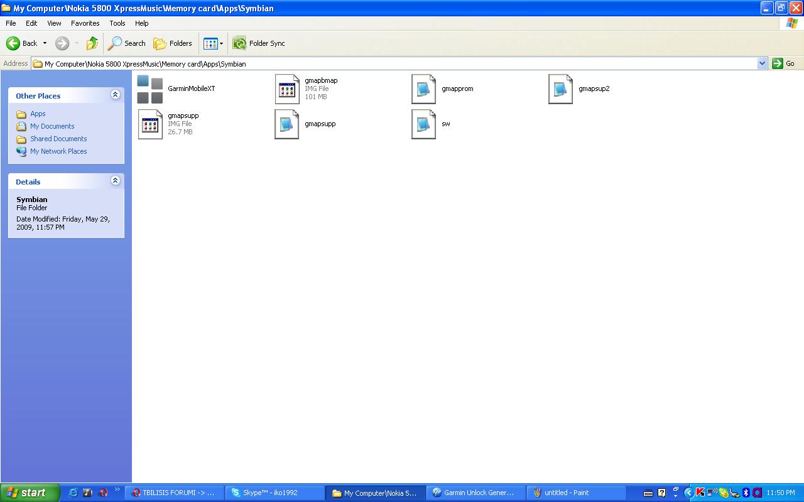Select the gmapbmap IMG file icon
Viewport: 804px width, 502px height.
pos(287,89)
